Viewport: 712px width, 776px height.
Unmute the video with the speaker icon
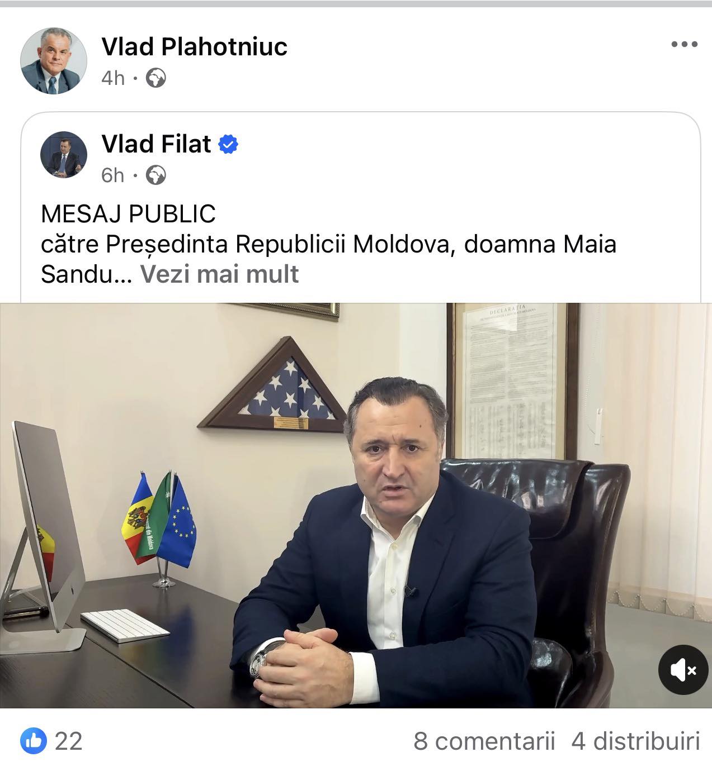click(683, 669)
